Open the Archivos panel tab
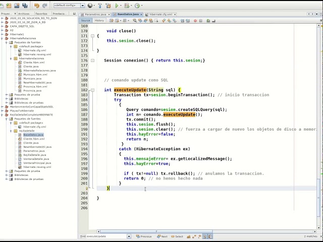Screen dimensions: 323x242 (24, 14)
